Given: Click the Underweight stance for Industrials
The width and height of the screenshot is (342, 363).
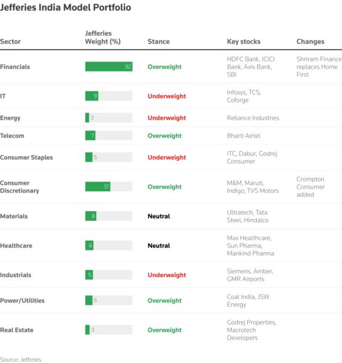Looking at the screenshot, I should [x=166, y=275].
